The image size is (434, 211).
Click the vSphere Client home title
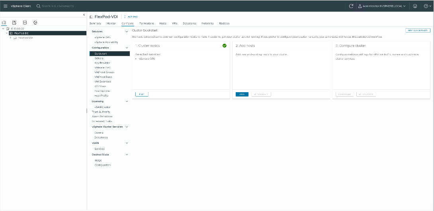pos(21,6)
